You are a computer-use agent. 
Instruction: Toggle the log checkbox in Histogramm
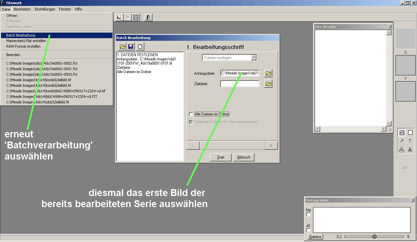click(x=309, y=215)
